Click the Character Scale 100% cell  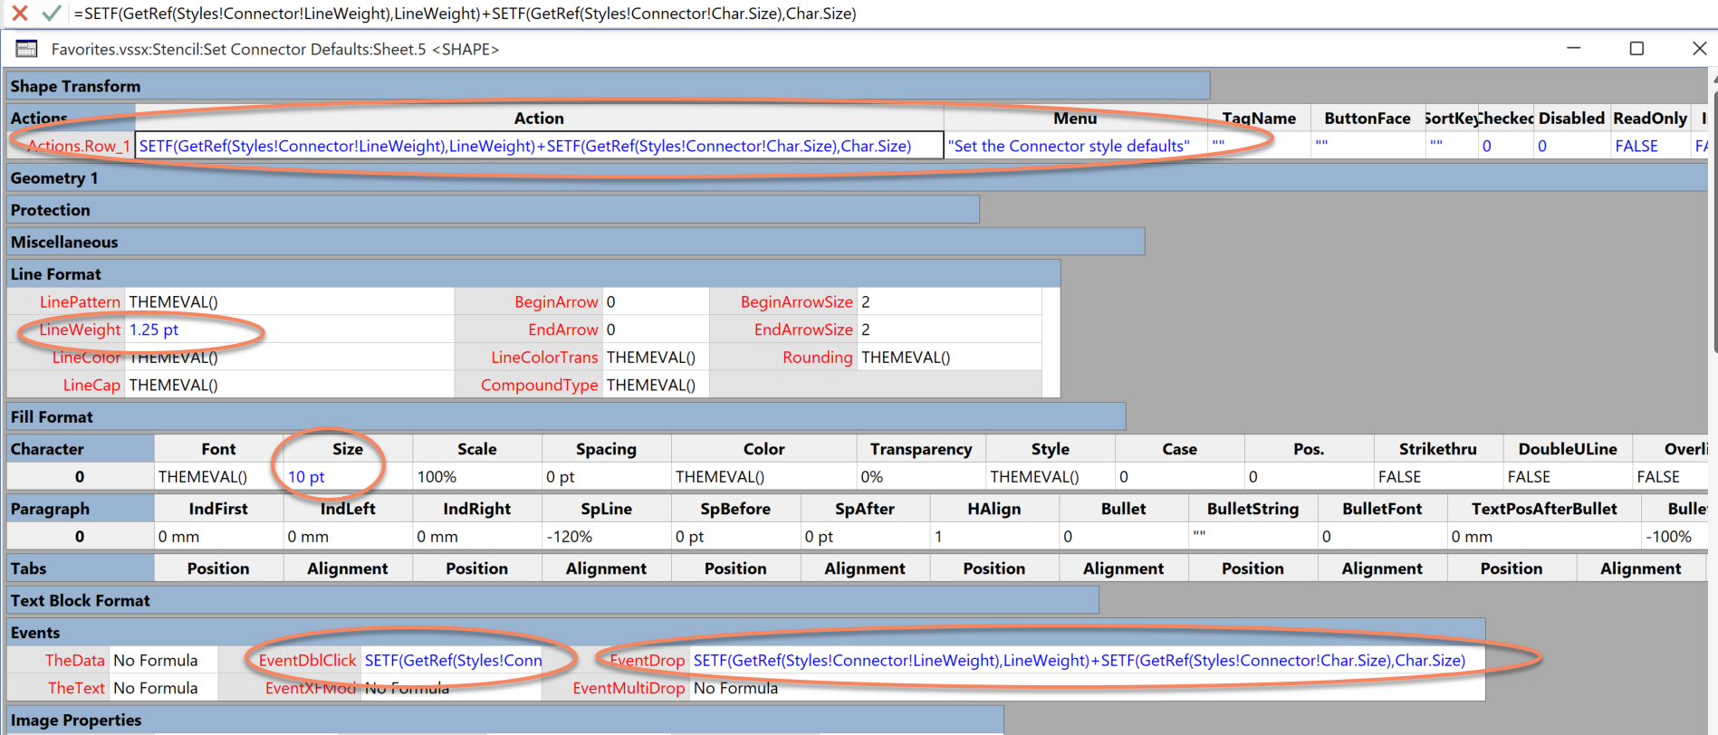click(477, 477)
